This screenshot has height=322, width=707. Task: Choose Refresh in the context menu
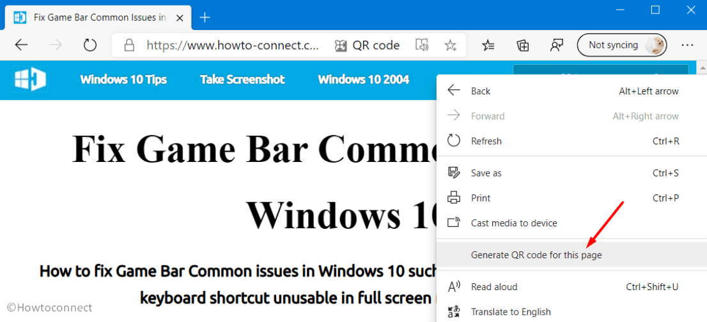pyautogui.click(x=571, y=141)
